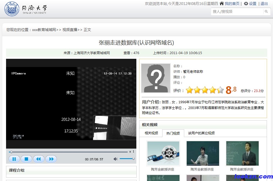Screen dimensions: 273x181
Task: Click the user avatar placeholder
Action: [156, 78]
